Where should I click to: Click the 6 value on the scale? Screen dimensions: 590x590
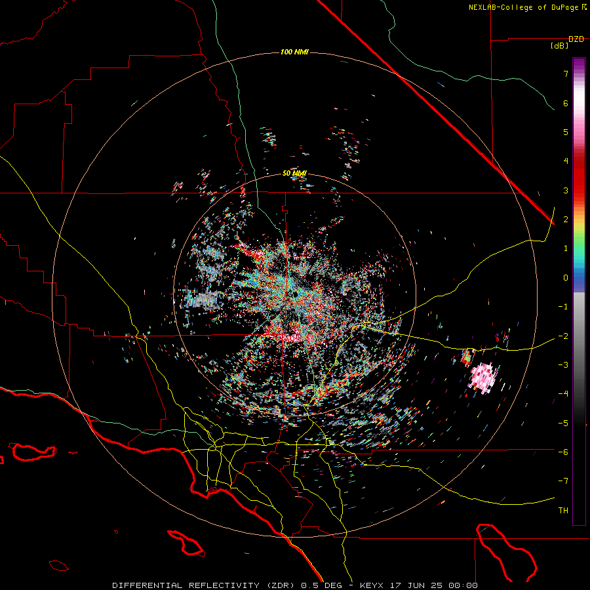566,103
